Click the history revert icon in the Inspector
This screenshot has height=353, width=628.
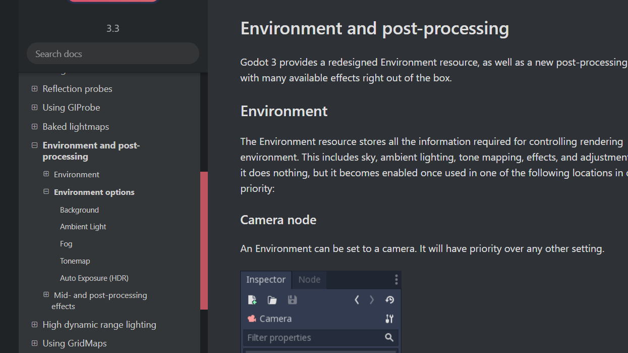pyautogui.click(x=389, y=299)
